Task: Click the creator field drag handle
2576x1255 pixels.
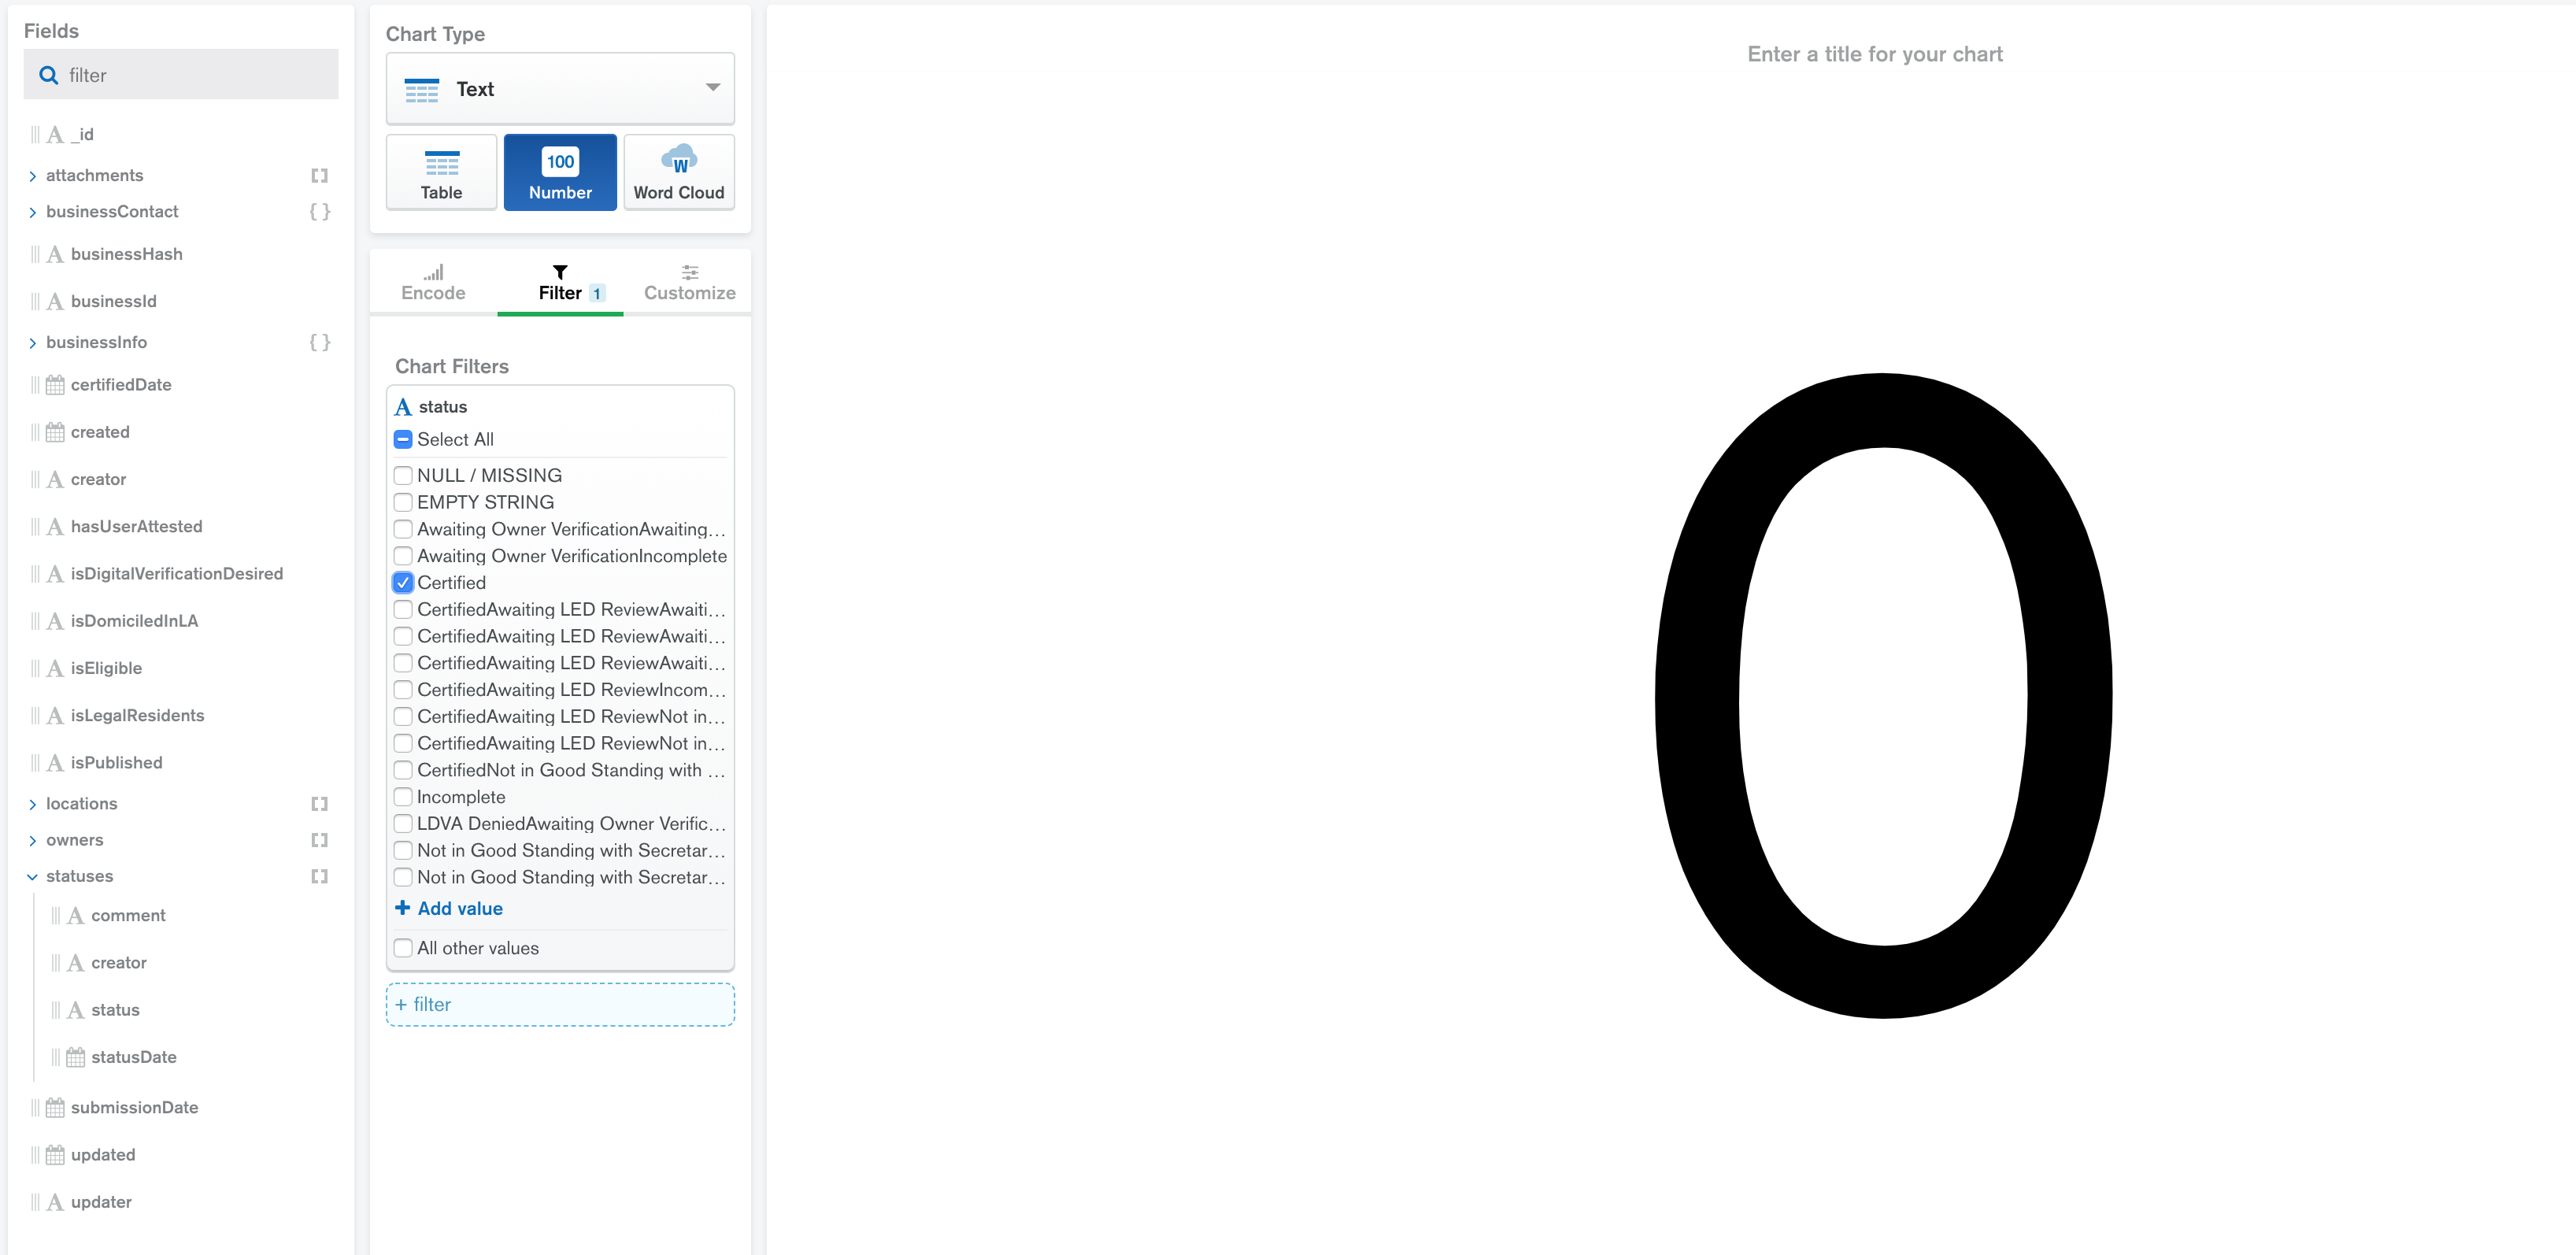Action: coord(35,480)
